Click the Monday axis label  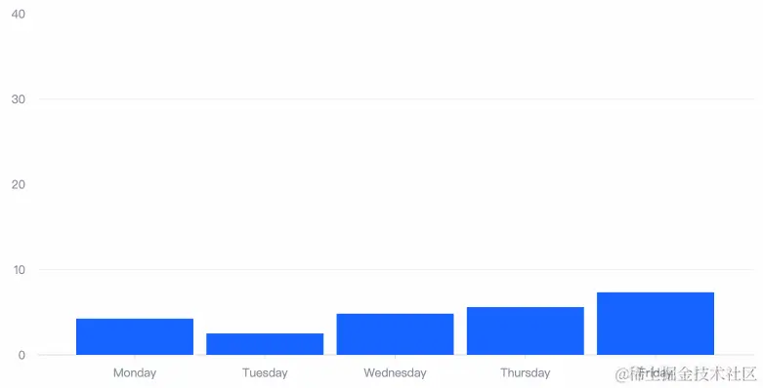(x=135, y=373)
